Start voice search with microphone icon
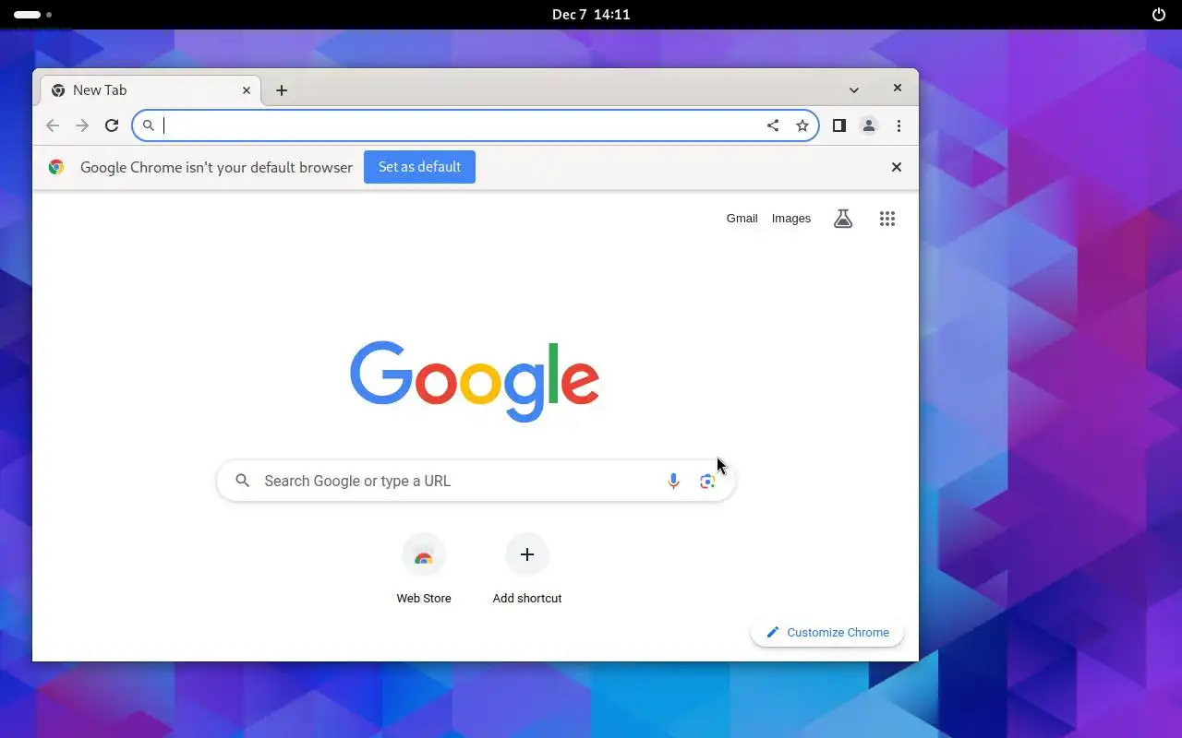1182x738 pixels. [x=673, y=481]
